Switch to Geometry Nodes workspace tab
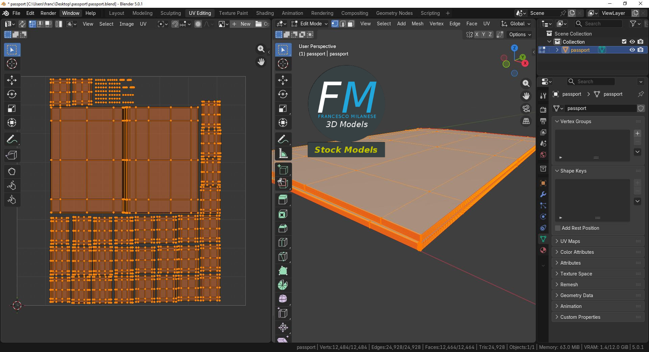Viewport: 649px width, 352px height. pos(394,13)
